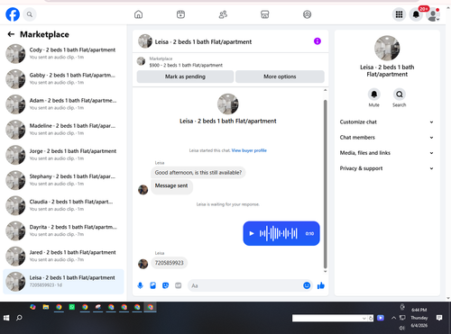Record a voice clip with microphone icon
451x334 pixels.
tap(140, 285)
